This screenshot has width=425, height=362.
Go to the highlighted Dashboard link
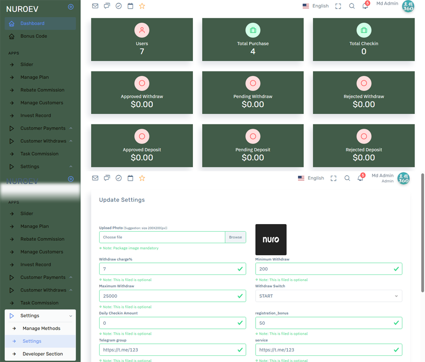tap(33, 23)
